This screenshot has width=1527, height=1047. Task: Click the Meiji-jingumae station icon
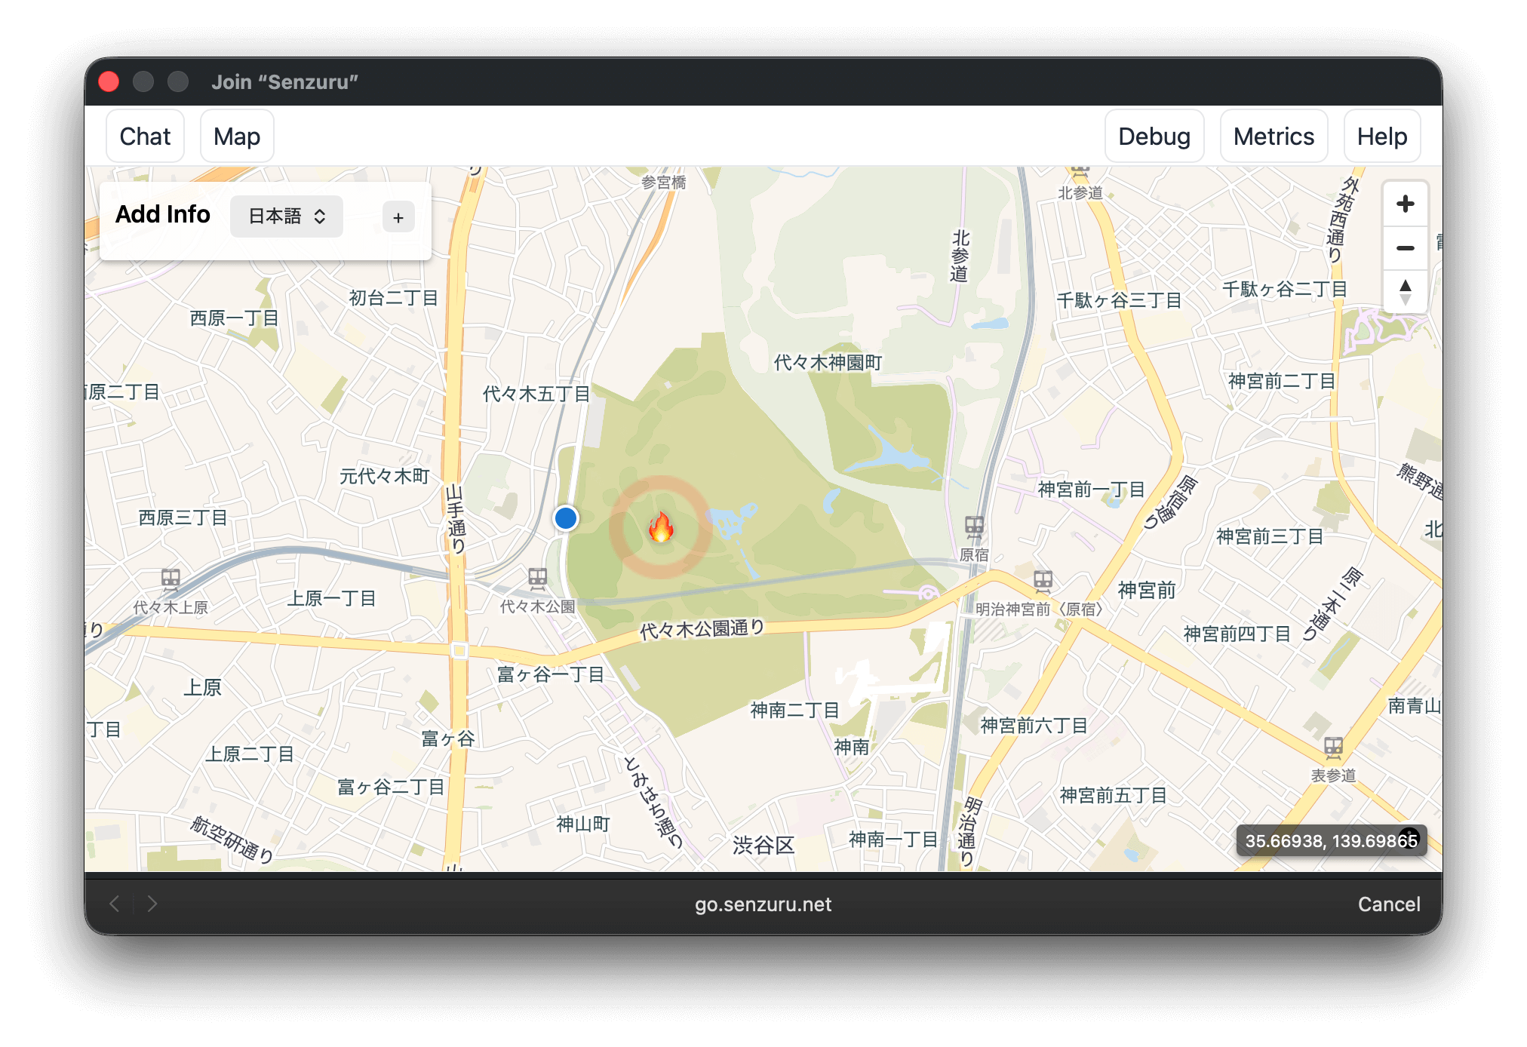[x=1043, y=580]
